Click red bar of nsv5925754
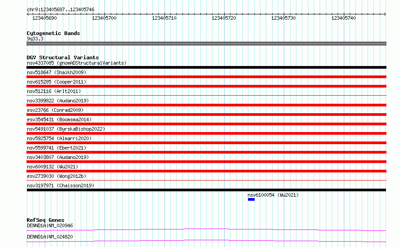This screenshot has width=399, height=247. tap(206, 143)
